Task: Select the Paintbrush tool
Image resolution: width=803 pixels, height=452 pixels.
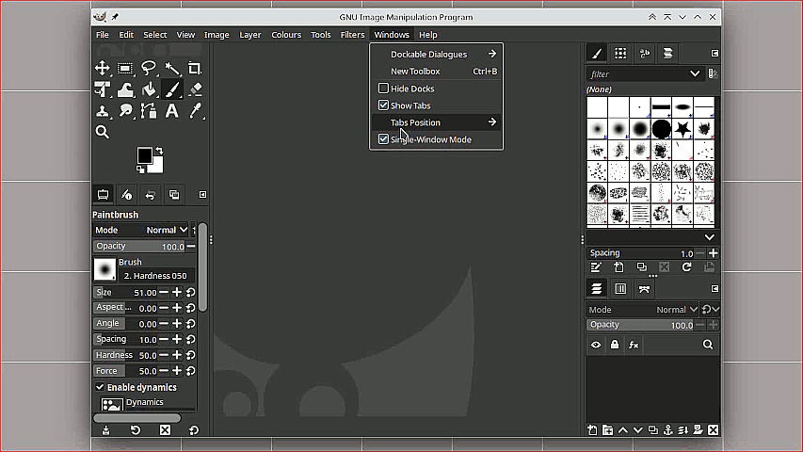Action: [x=172, y=89]
